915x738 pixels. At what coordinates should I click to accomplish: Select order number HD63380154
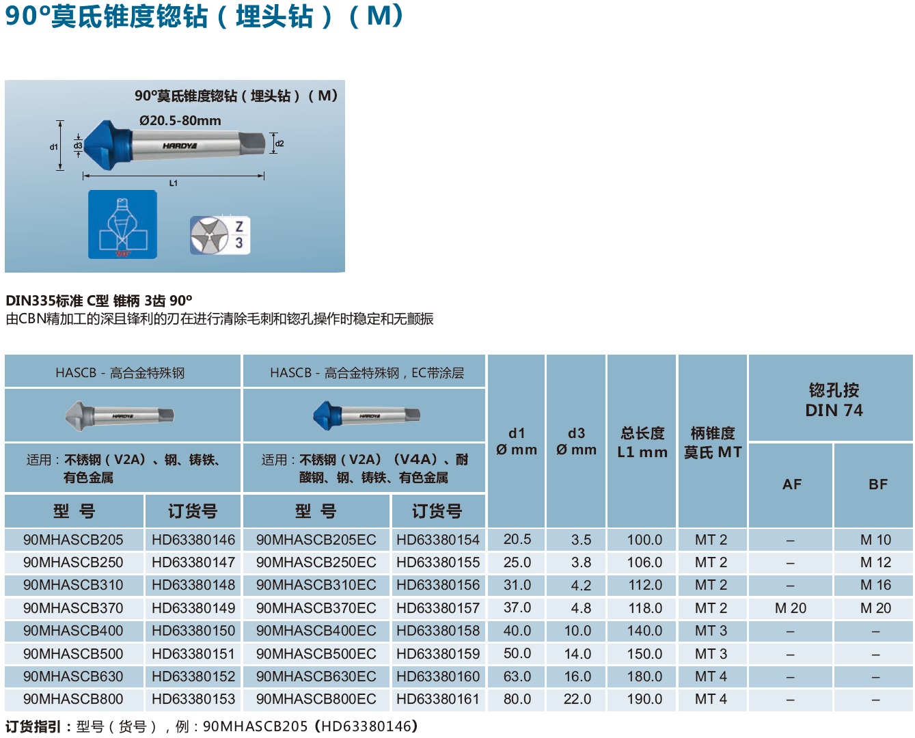(x=438, y=540)
